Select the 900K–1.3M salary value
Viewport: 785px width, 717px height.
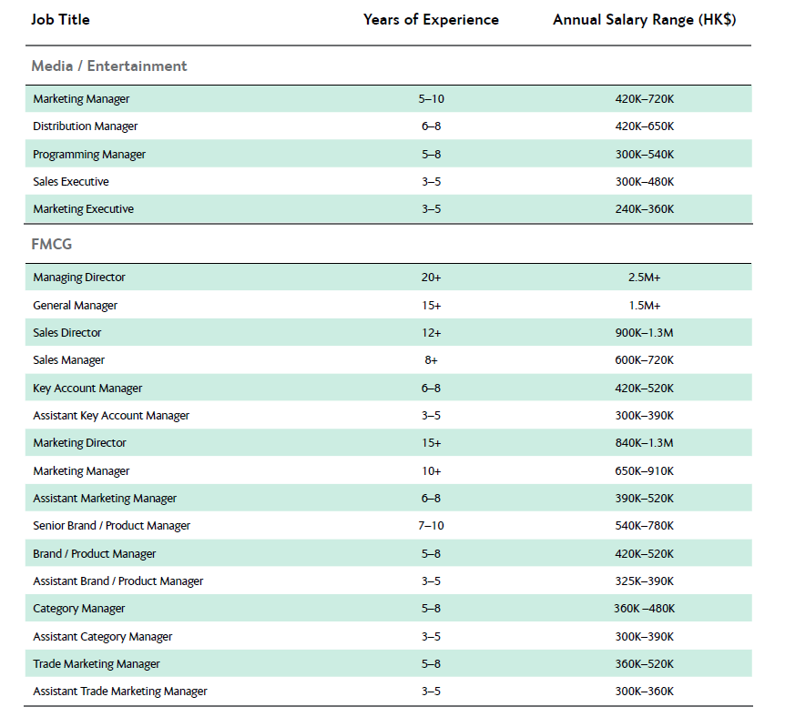pos(645,333)
